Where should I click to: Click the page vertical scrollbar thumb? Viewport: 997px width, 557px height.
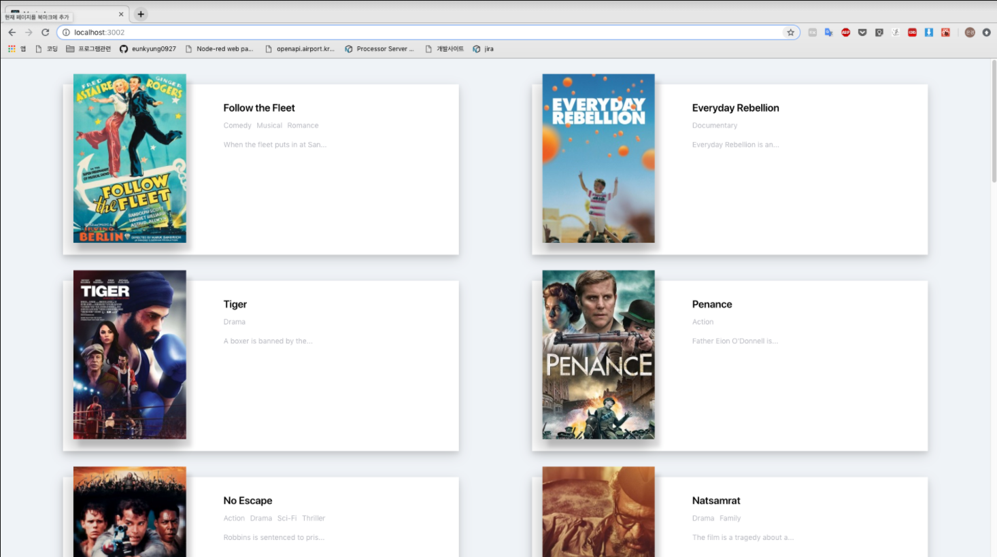(x=994, y=121)
